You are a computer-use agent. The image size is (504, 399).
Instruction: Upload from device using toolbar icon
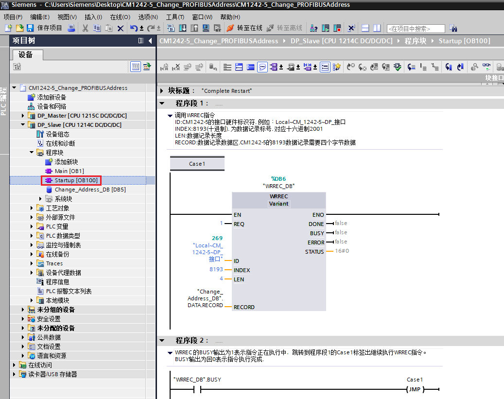coord(194,28)
